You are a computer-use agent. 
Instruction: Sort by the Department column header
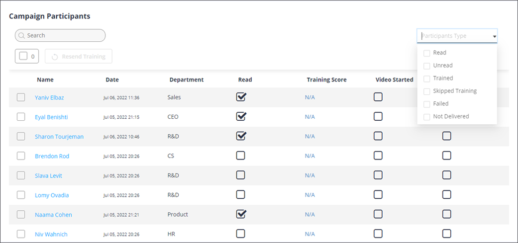coord(186,80)
